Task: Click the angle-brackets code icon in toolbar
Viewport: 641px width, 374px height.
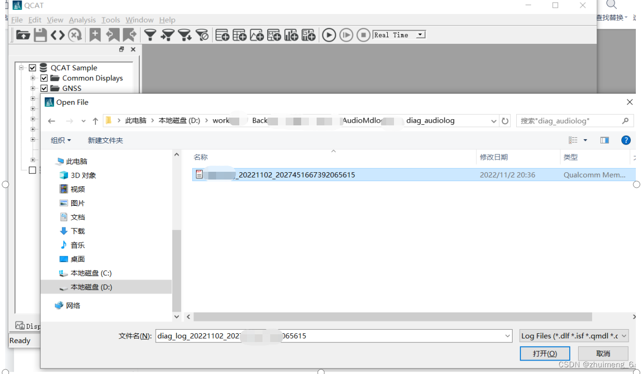Action: [x=57, y=35]
